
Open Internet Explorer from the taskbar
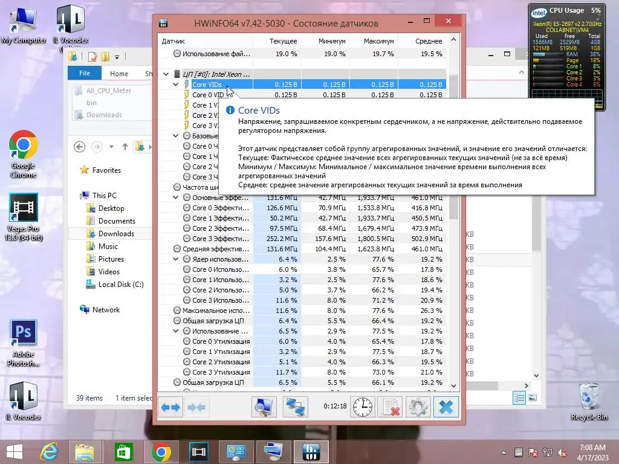coord(49,452)
